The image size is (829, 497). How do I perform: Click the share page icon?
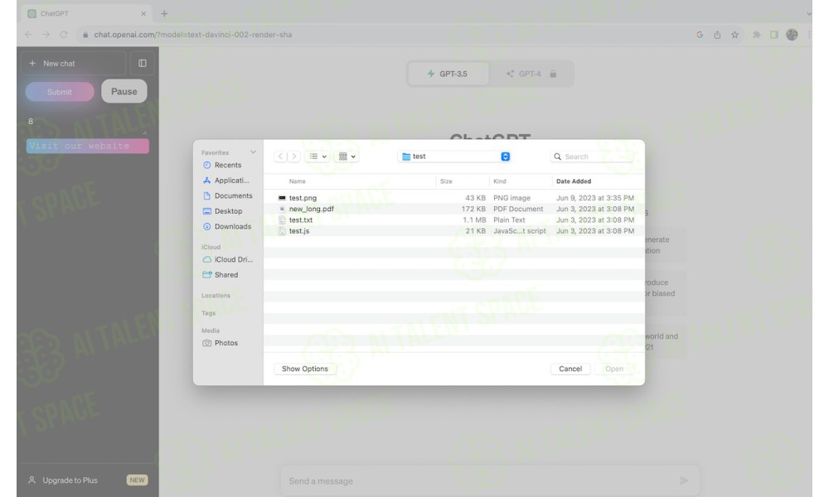click(x=717, y=35)
